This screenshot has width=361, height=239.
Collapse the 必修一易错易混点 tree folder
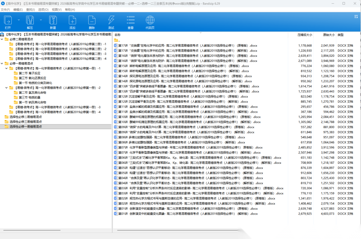(2, 64)
